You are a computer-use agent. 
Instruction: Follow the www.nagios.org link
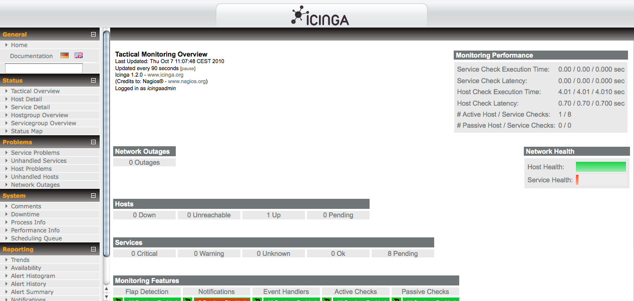click(x=187, y=81)
